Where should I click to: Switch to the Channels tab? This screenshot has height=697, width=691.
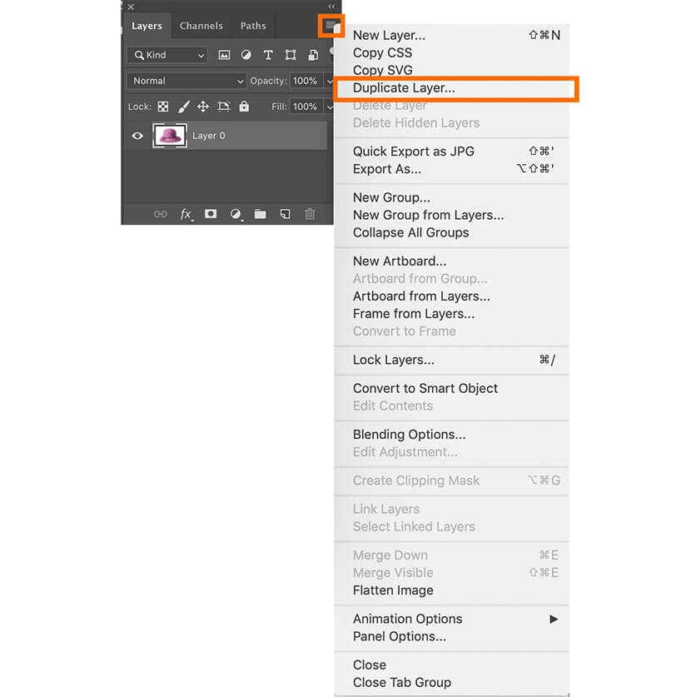[x=201, y=26]
